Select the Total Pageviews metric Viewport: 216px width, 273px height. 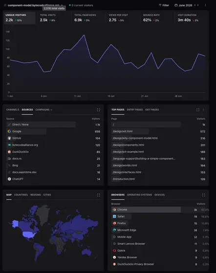click(88, 18)
